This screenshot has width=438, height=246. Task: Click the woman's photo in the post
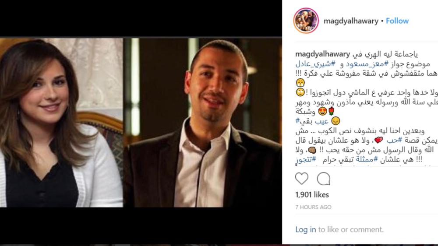coord(61,123)
